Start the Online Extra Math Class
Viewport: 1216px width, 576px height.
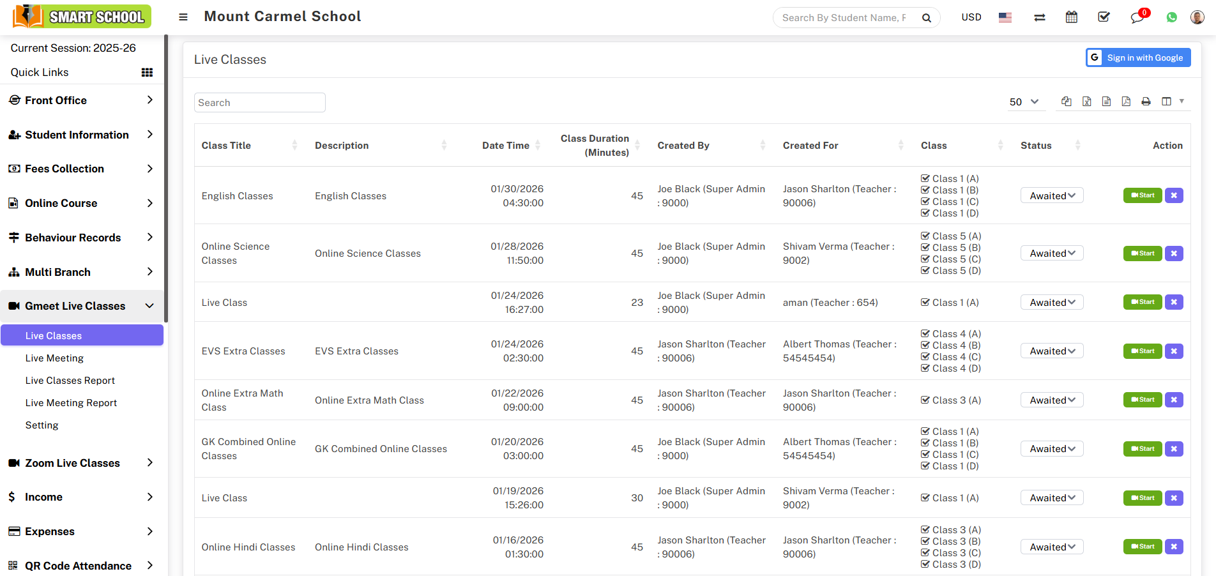click(x=1142, y=400)
